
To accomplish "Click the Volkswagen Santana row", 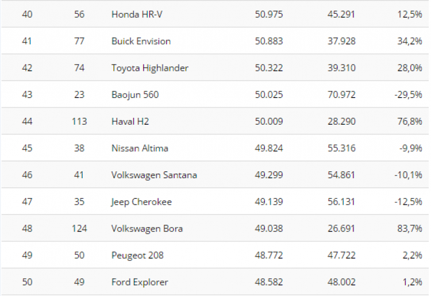I will [215, 175].
